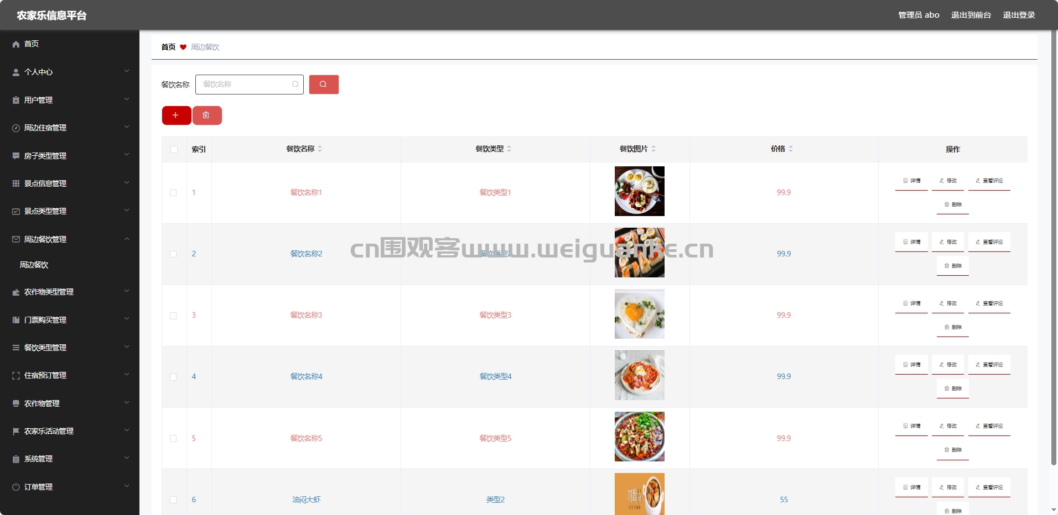Check the checkbox for row 2
The image size is (1058, 515).
pos(173,254)
